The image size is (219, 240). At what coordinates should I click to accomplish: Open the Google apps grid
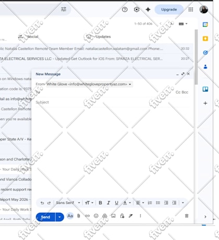(191, 9)
